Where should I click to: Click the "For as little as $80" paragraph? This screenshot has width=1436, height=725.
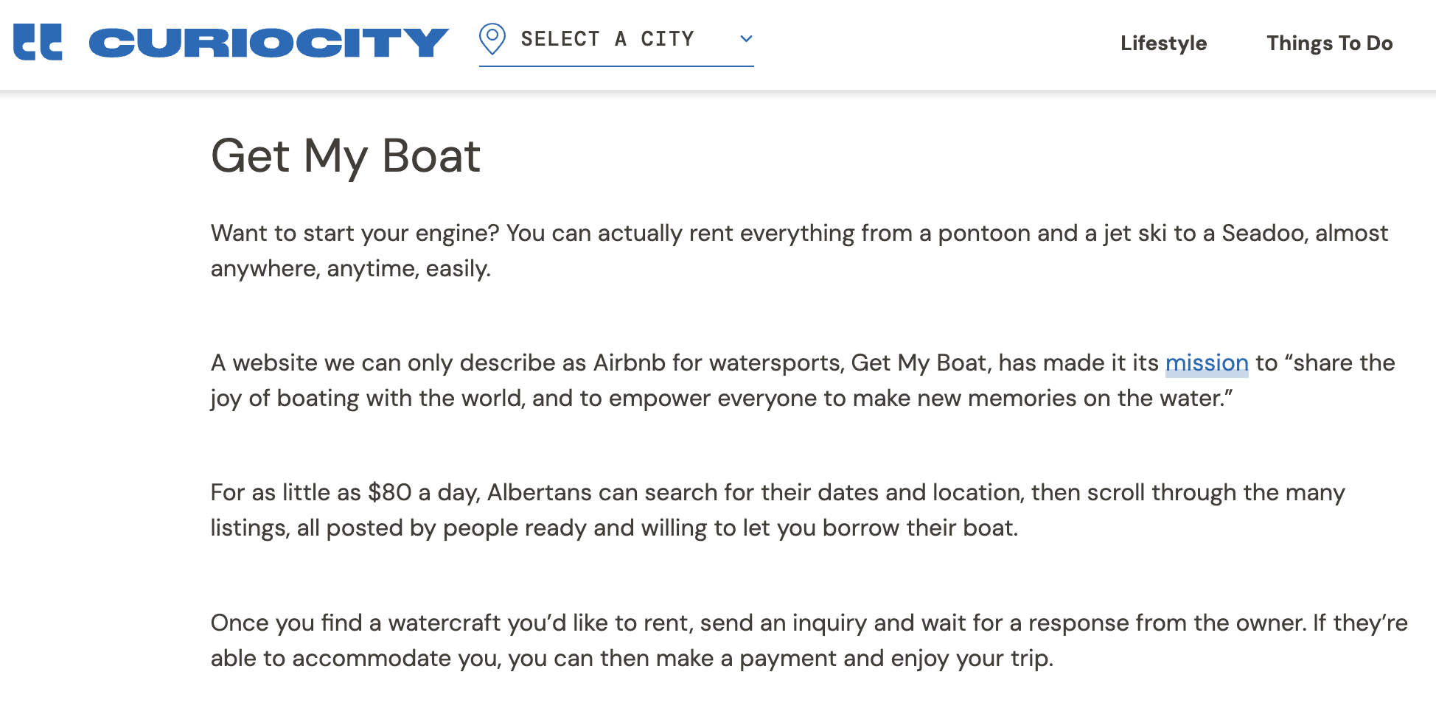[x=778, y=510]
